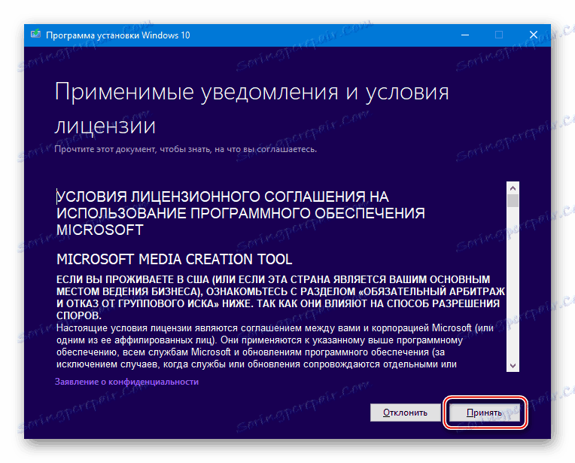This screenshot has height=463, width=575.
Task: Click the page title Применимые уведомления
Action: pos(251,108)
